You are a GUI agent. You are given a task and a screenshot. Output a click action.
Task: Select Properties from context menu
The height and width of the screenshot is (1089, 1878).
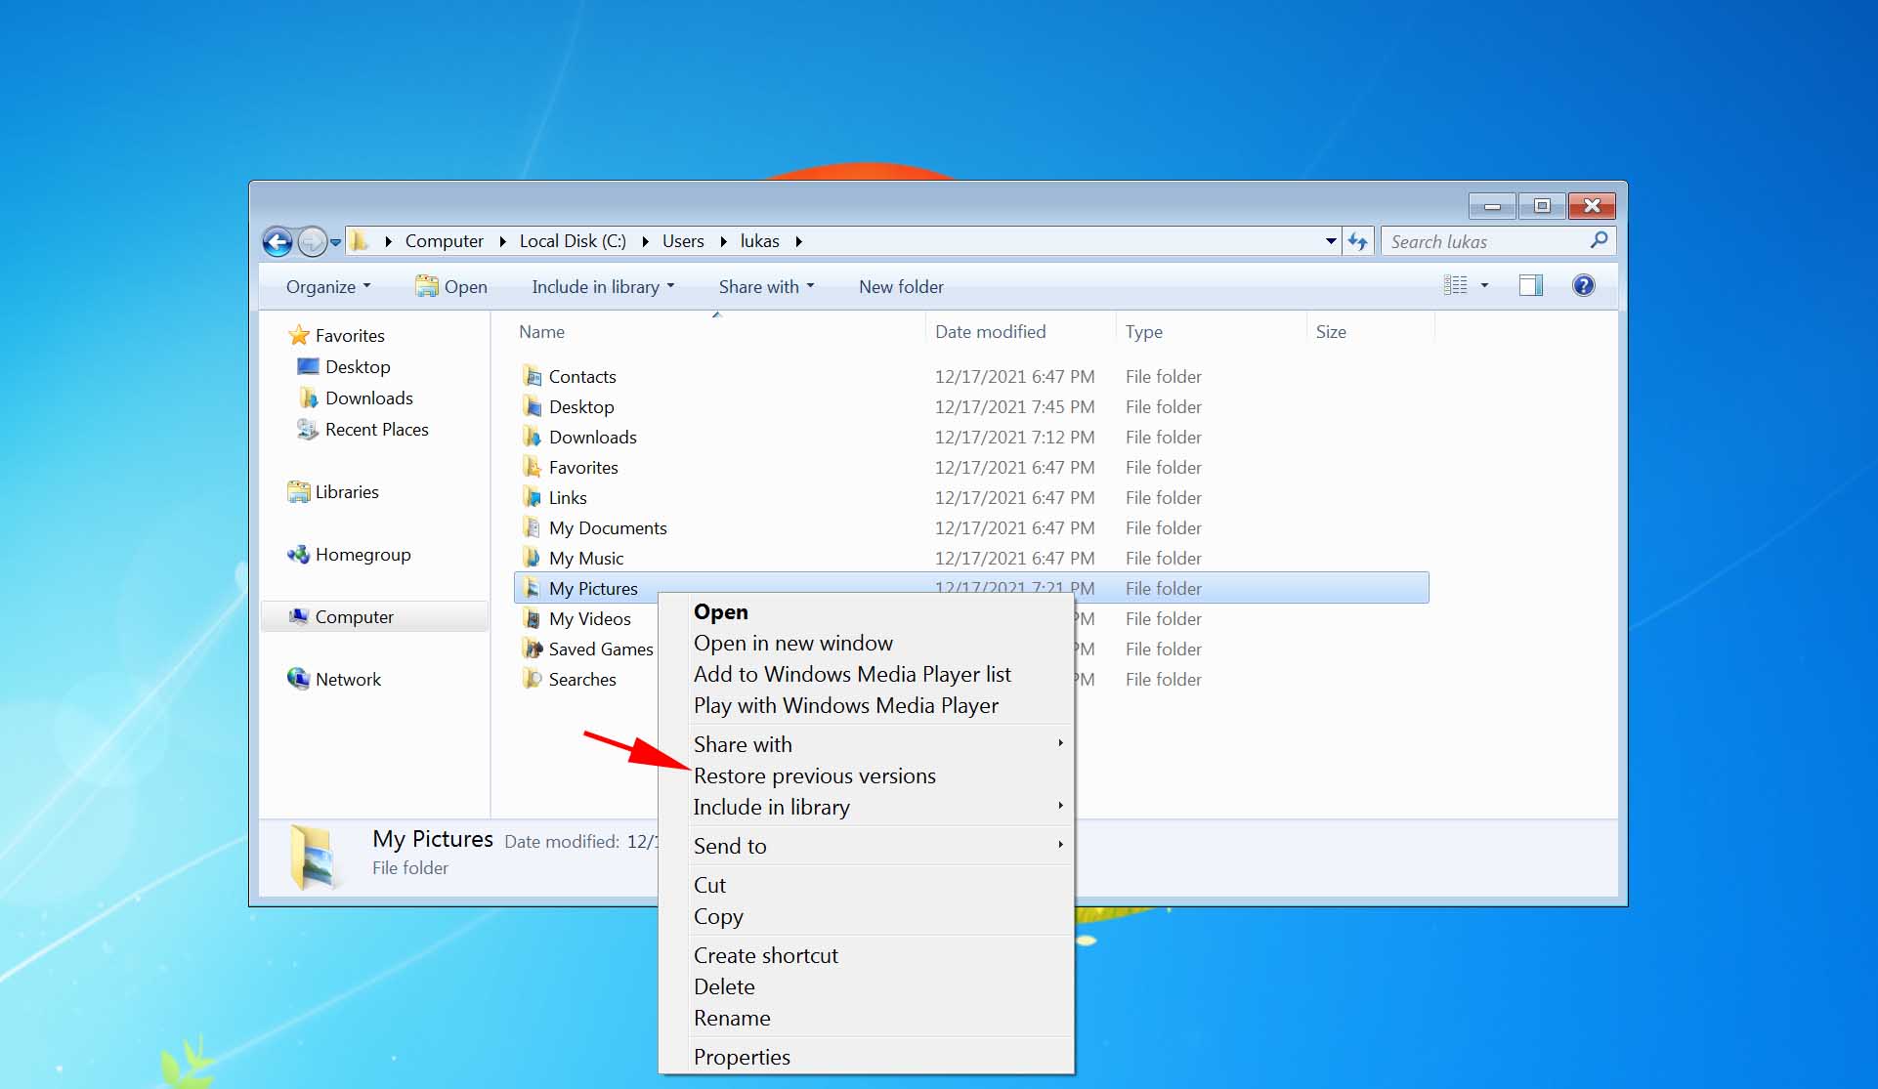(742, 1057)
